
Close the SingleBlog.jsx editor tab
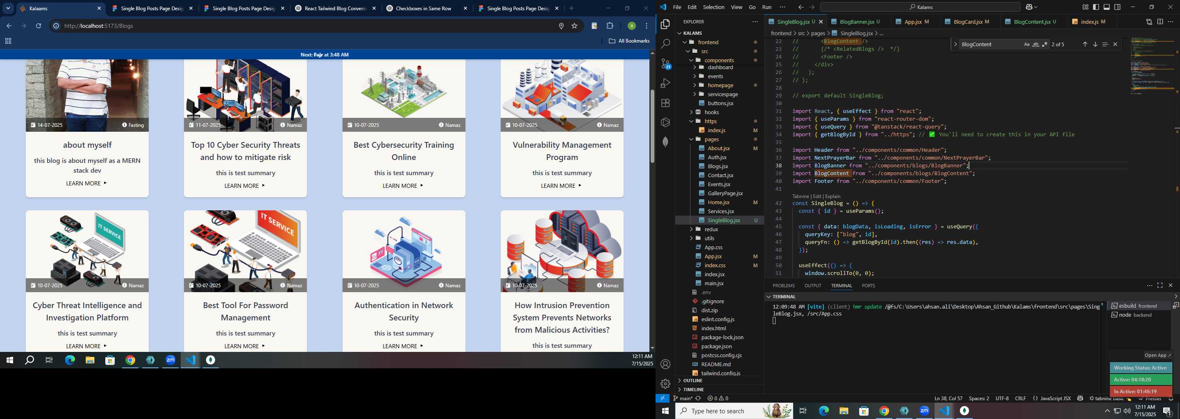click(821, 22)
